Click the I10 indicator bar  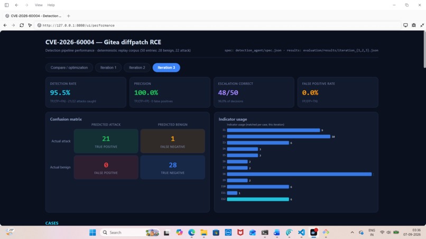click(x=258, y=187)
